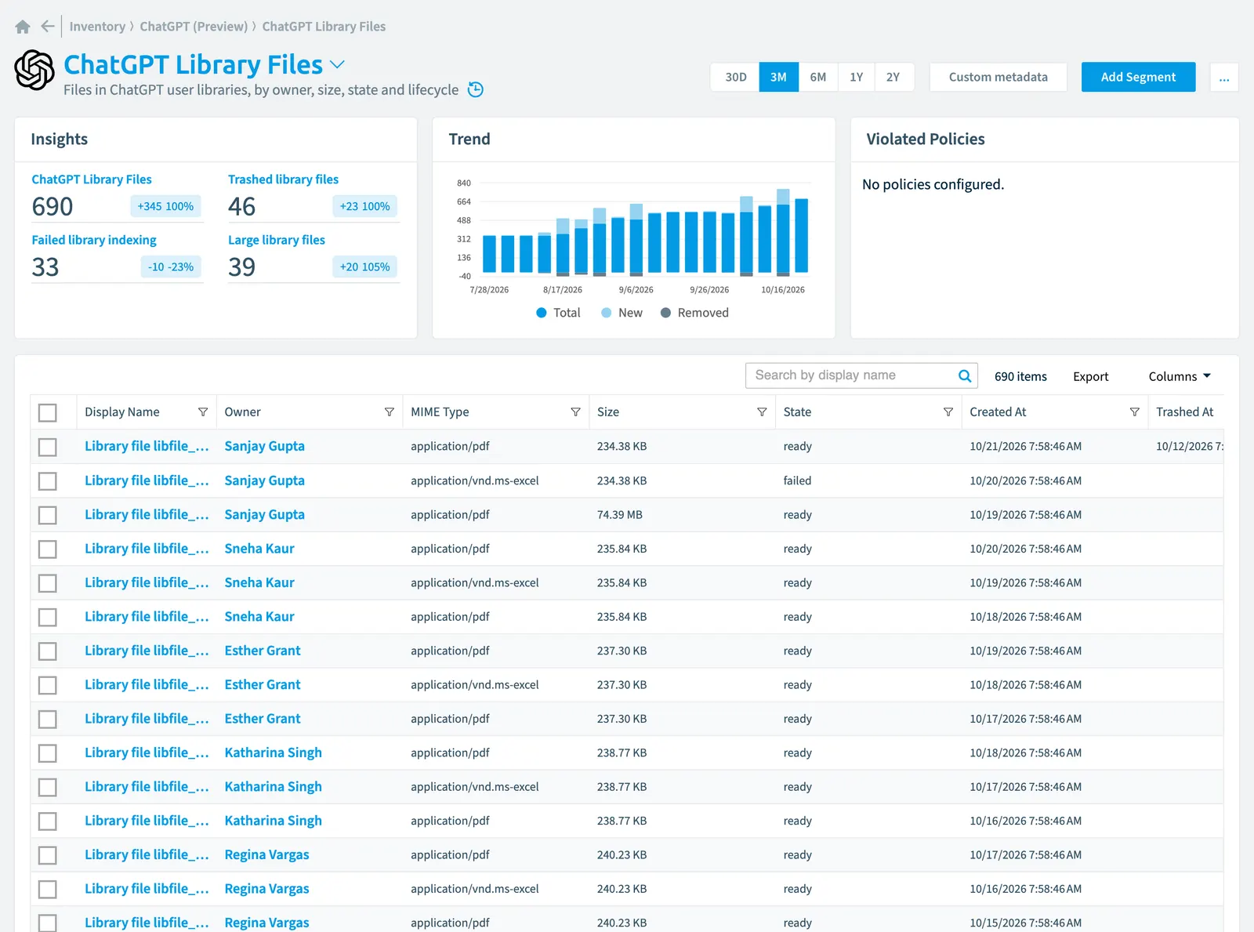
Task: Open the Large library files insight
Action: click(277, 240)
